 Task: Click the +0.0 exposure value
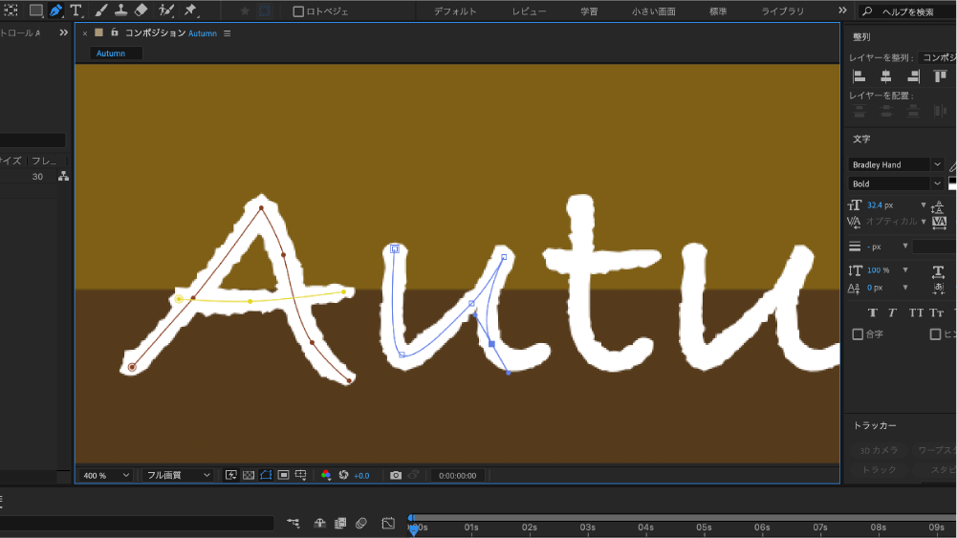[361, 476]
